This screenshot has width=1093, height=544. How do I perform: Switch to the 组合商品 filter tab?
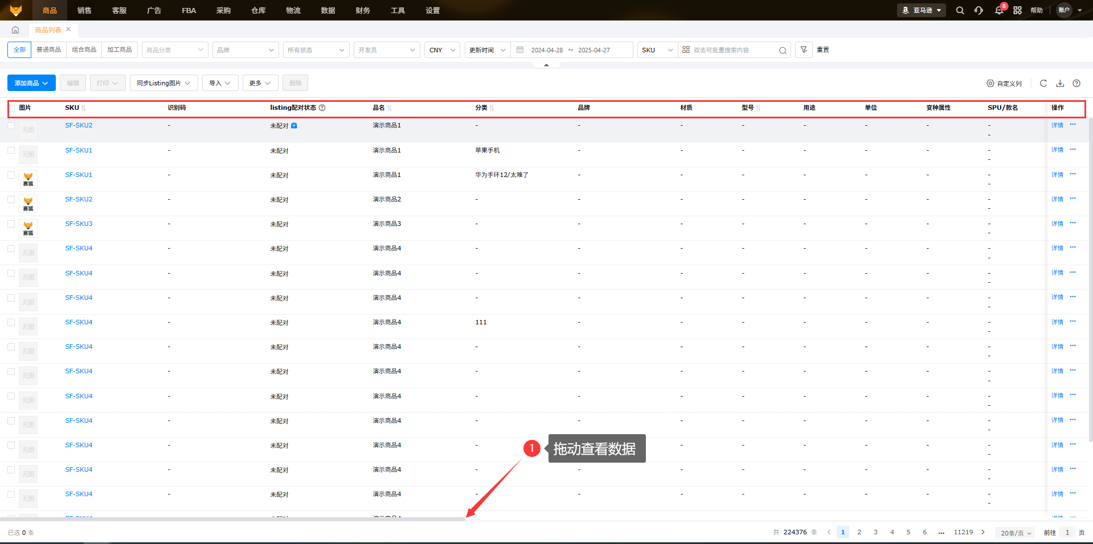(x=84, y=50)
